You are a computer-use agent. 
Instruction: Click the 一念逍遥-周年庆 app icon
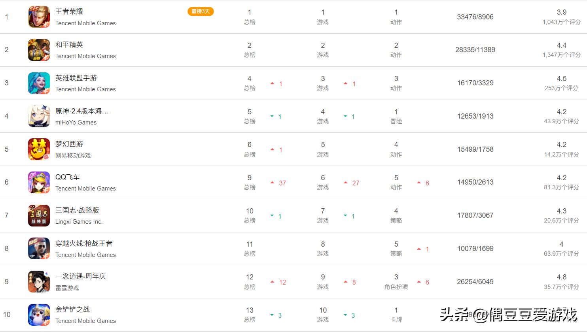pos(39,281)
